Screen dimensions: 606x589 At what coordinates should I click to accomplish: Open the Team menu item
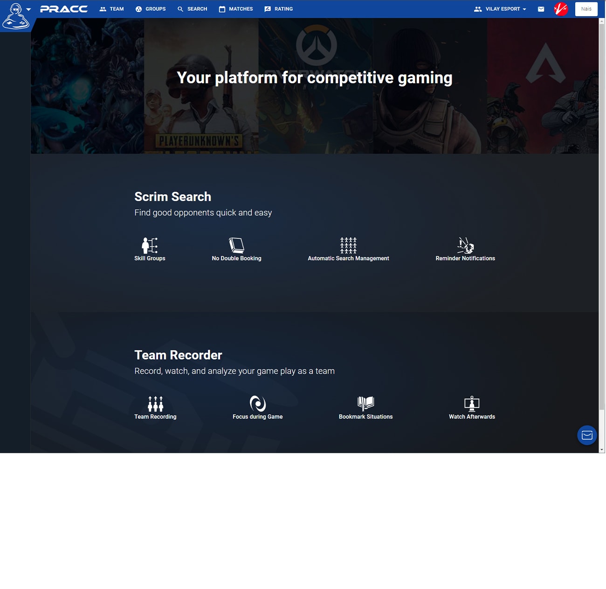(112, 9)
